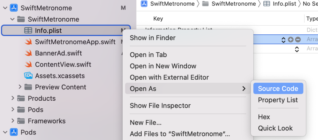Click breadcrumb text Info.plist

click(284, 4)
